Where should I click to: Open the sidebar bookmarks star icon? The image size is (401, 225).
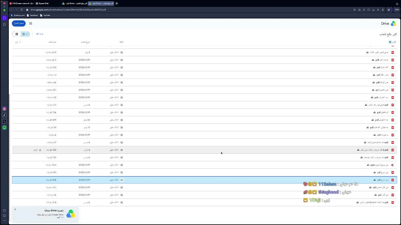click(x=4, y=24)
